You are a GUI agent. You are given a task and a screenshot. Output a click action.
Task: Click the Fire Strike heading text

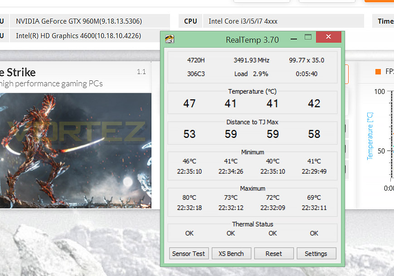pos(18,73)
